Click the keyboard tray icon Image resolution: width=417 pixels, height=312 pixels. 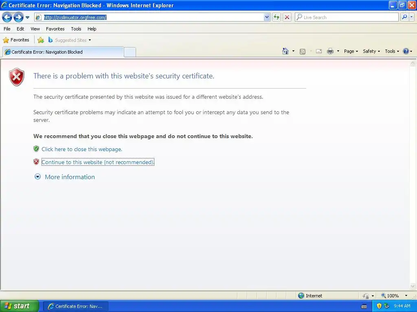(x=364, y=306)
